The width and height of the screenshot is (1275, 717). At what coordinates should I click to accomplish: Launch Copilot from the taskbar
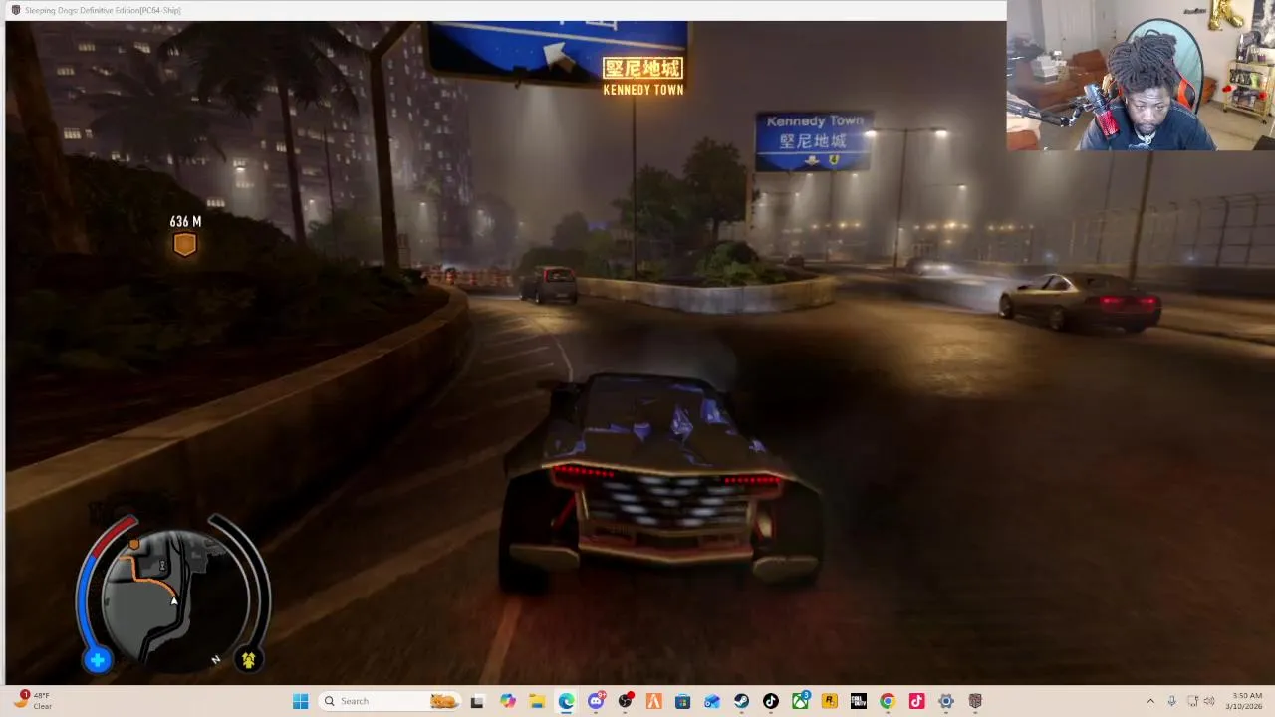(x=508, y=701)
